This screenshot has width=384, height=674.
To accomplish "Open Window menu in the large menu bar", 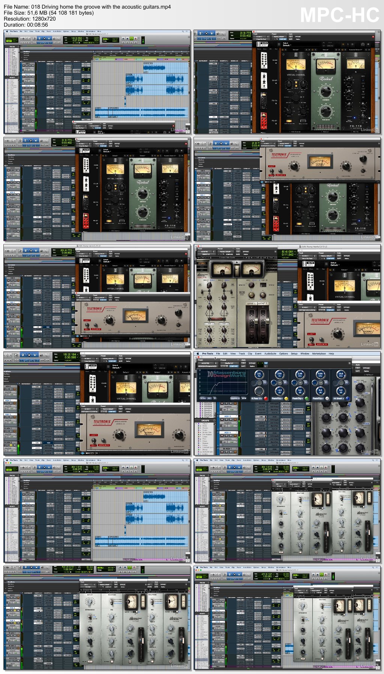I will click(305, 353).
